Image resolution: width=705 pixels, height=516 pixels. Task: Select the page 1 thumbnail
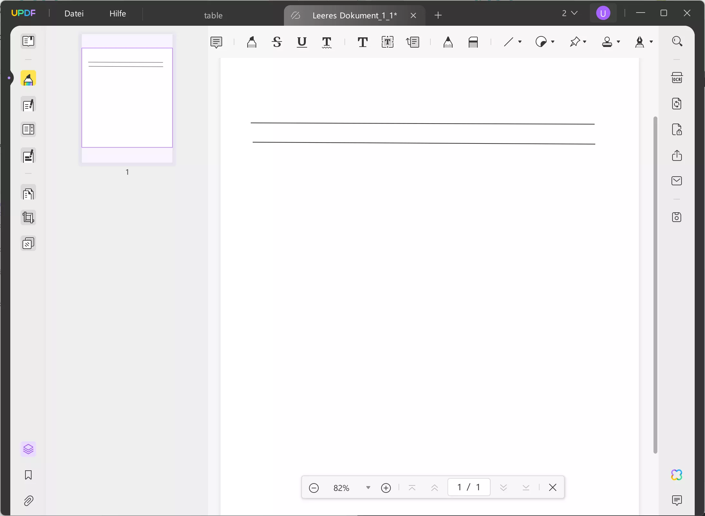coord(127,98)
